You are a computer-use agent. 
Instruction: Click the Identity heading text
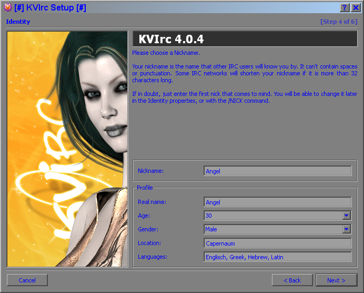pyautogui.click(x=18, y=22)
